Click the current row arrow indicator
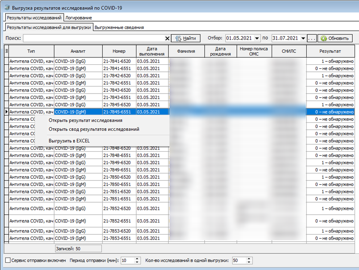359x270 pixels. 6,112
